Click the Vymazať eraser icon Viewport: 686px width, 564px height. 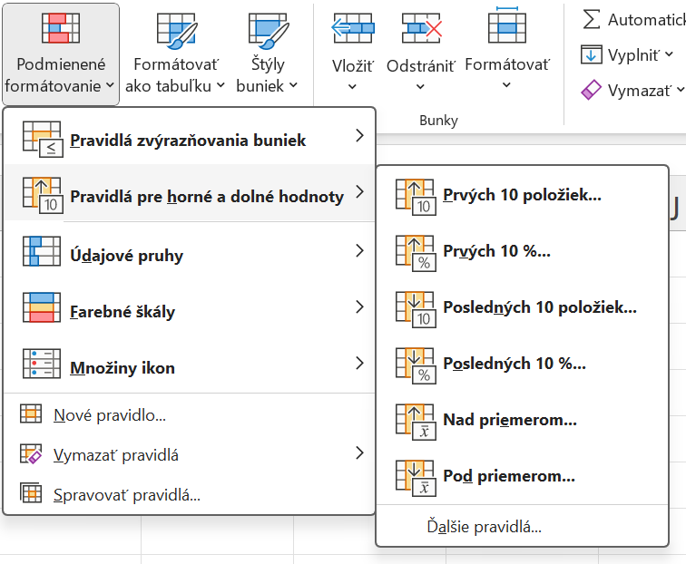click(591, 90)
